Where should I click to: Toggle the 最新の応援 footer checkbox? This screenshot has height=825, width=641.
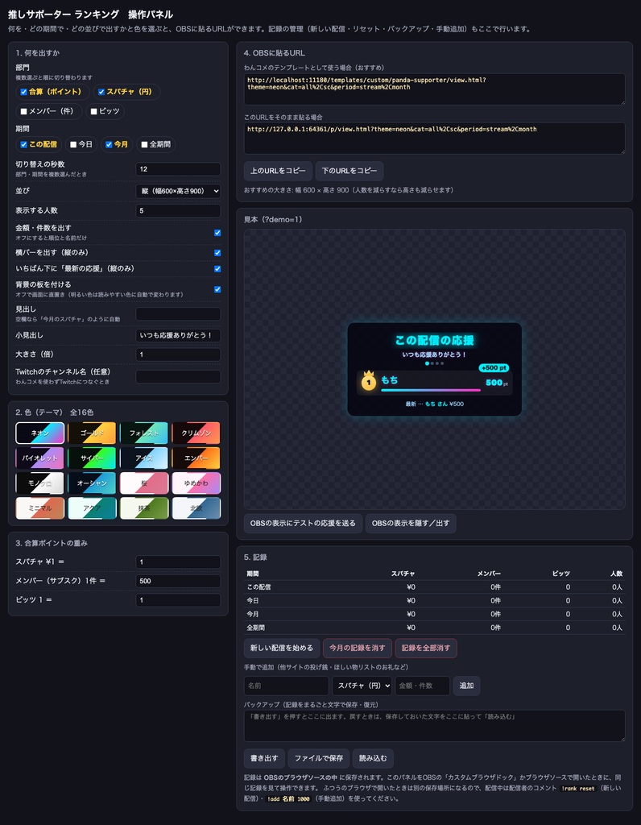tap(217, 269)
